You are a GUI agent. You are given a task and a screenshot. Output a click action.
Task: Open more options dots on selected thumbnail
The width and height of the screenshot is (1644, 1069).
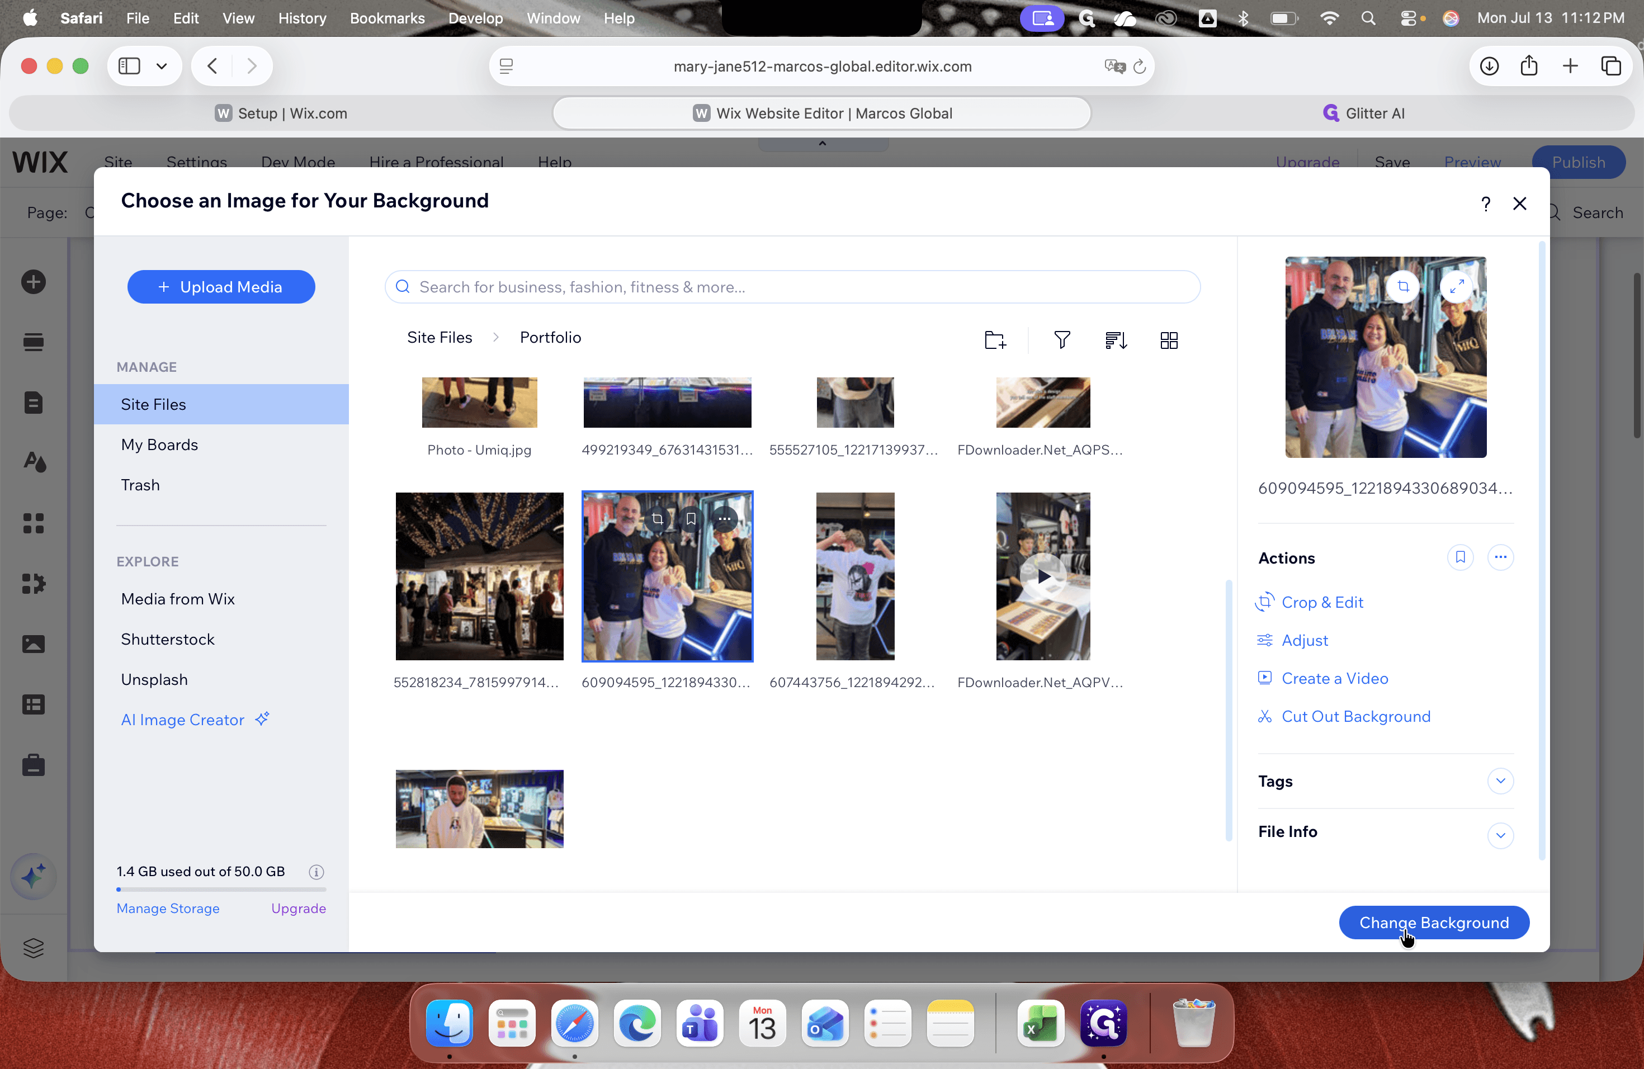tap(724, 519)
